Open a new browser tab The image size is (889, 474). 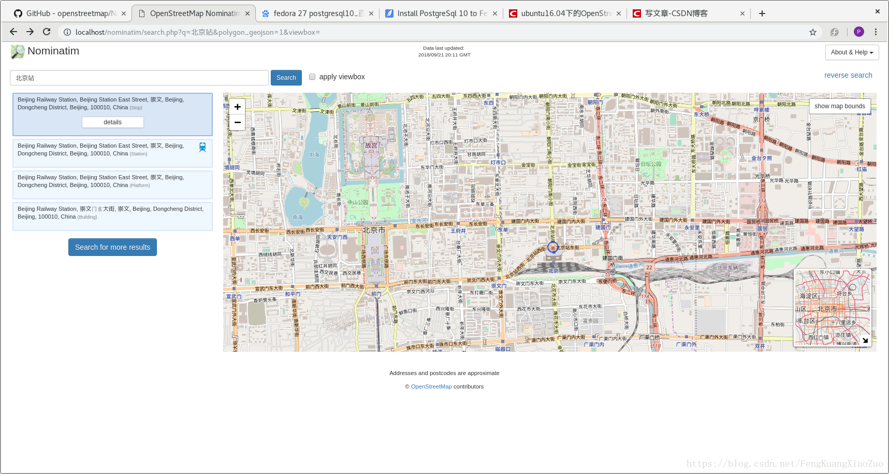tap(762, 13)
